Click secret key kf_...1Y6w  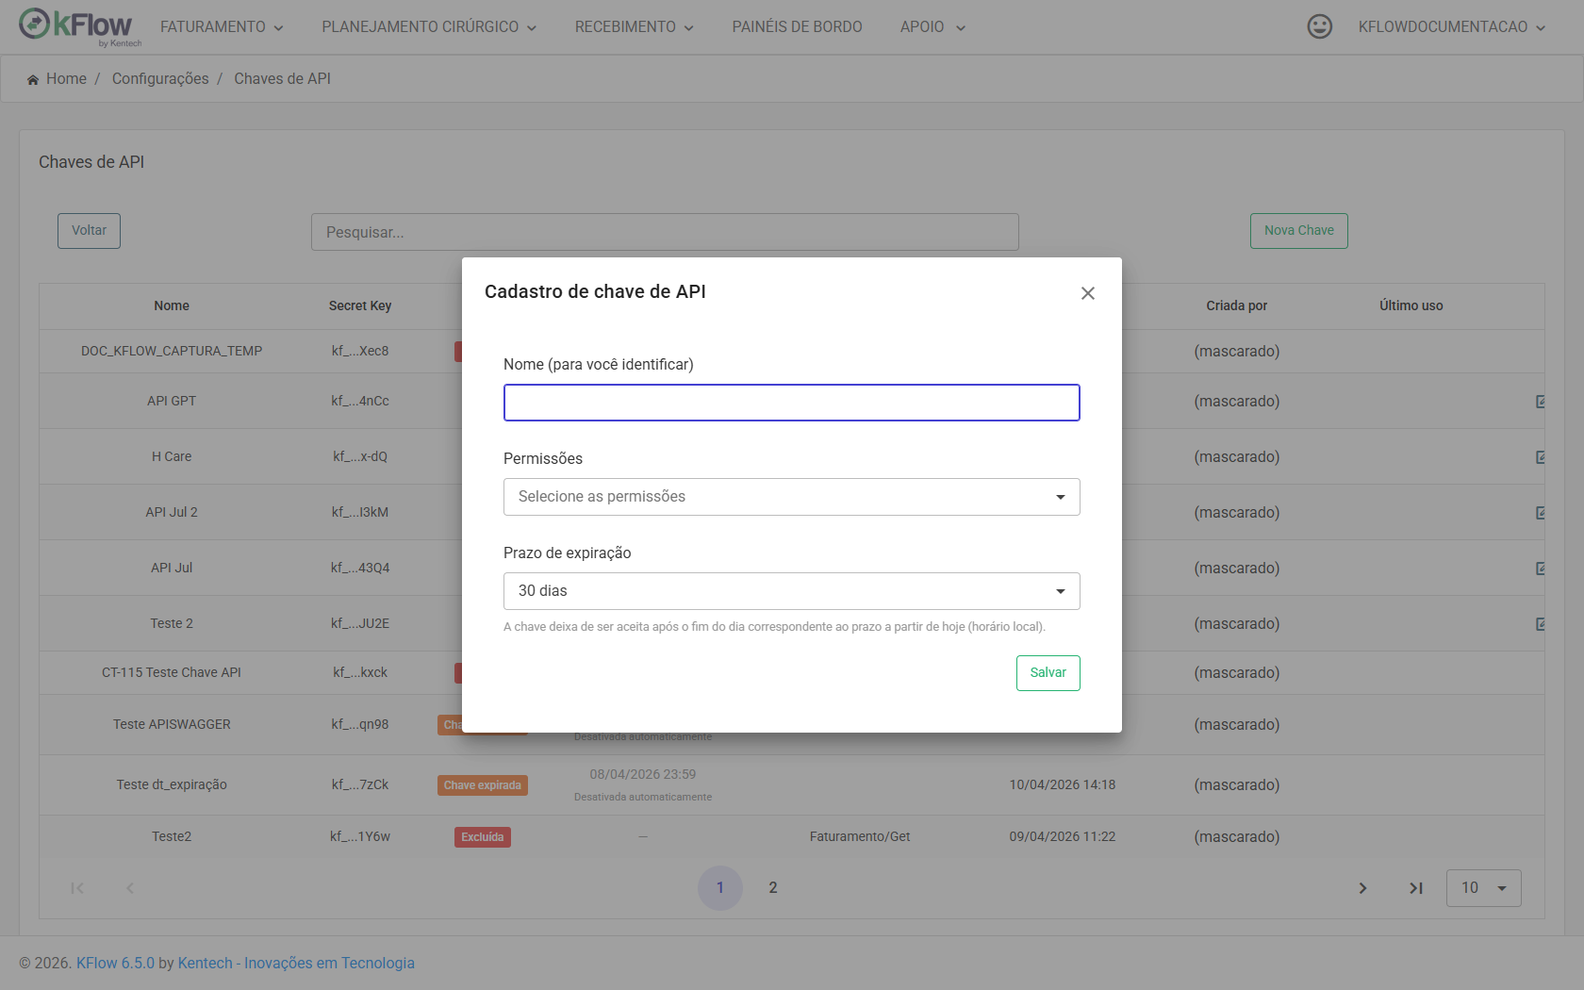[360, 836]
